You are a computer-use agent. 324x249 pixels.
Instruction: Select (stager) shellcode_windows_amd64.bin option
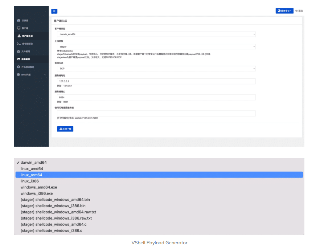pos(159,200)
